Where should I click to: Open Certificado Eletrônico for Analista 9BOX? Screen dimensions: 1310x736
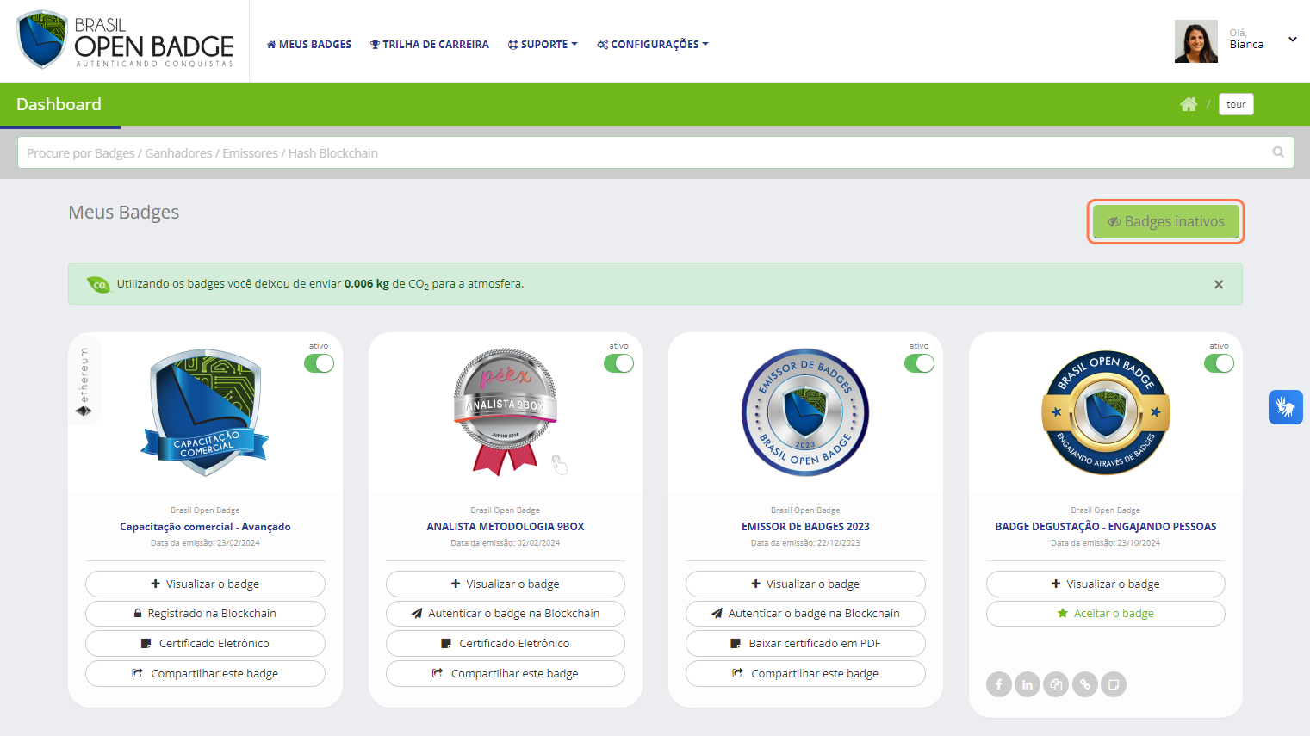click(506, 643)
